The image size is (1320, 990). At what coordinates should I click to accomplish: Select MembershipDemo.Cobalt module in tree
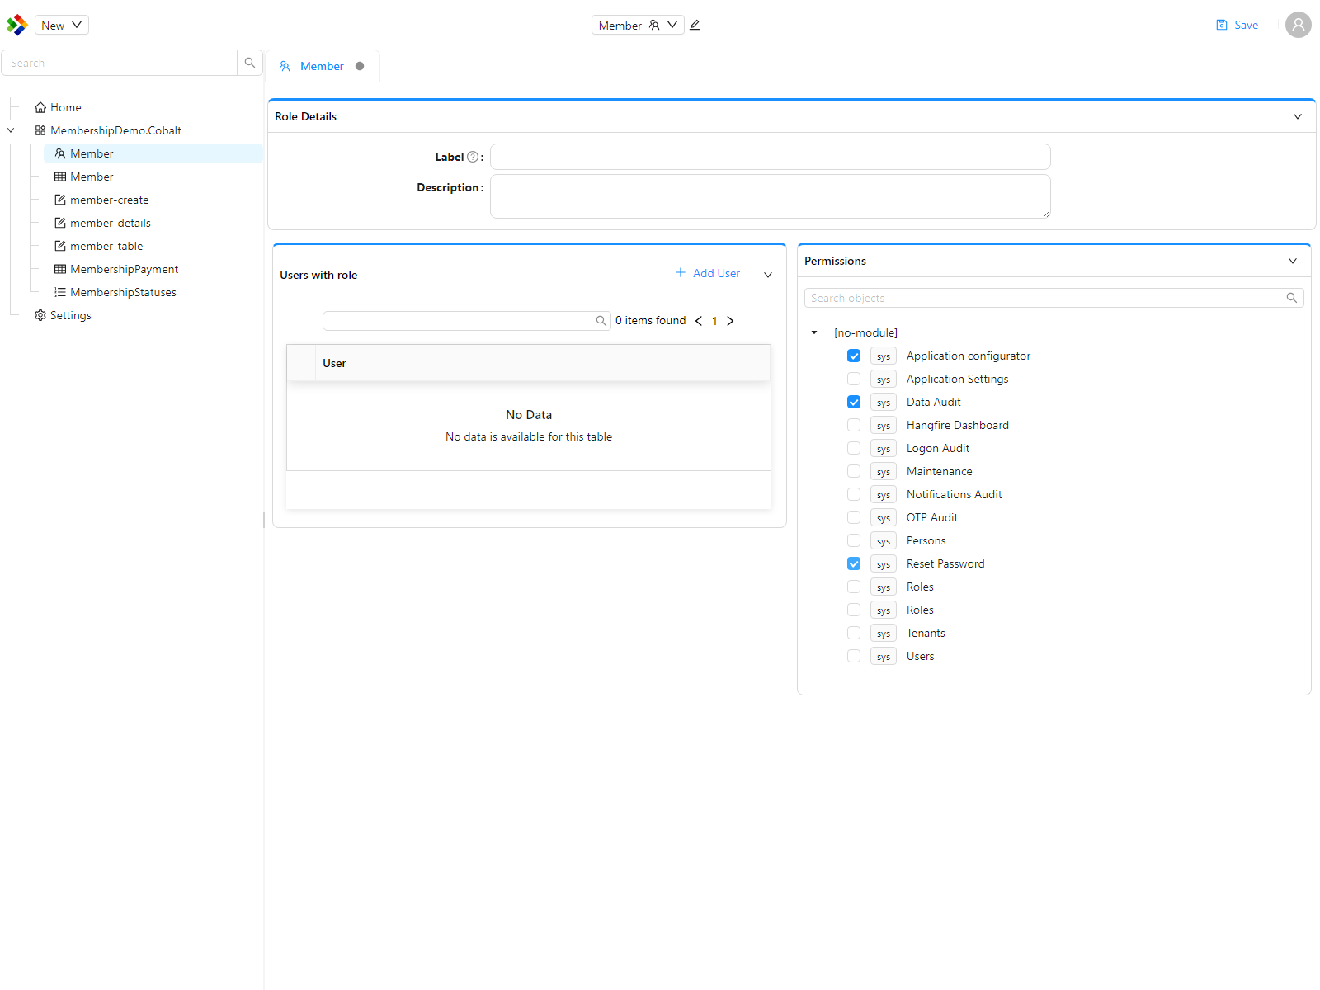point(108,130)
